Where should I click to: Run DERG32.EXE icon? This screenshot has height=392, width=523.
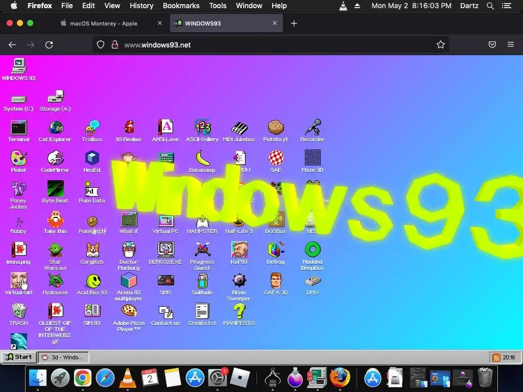pos(165,254)
